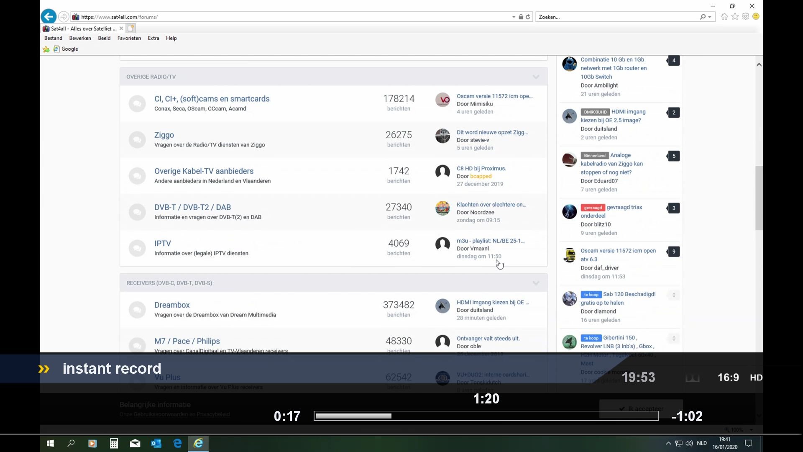Collapse the Receivers category section
Viewport: 803px width, 452px height.
point(536,283)
